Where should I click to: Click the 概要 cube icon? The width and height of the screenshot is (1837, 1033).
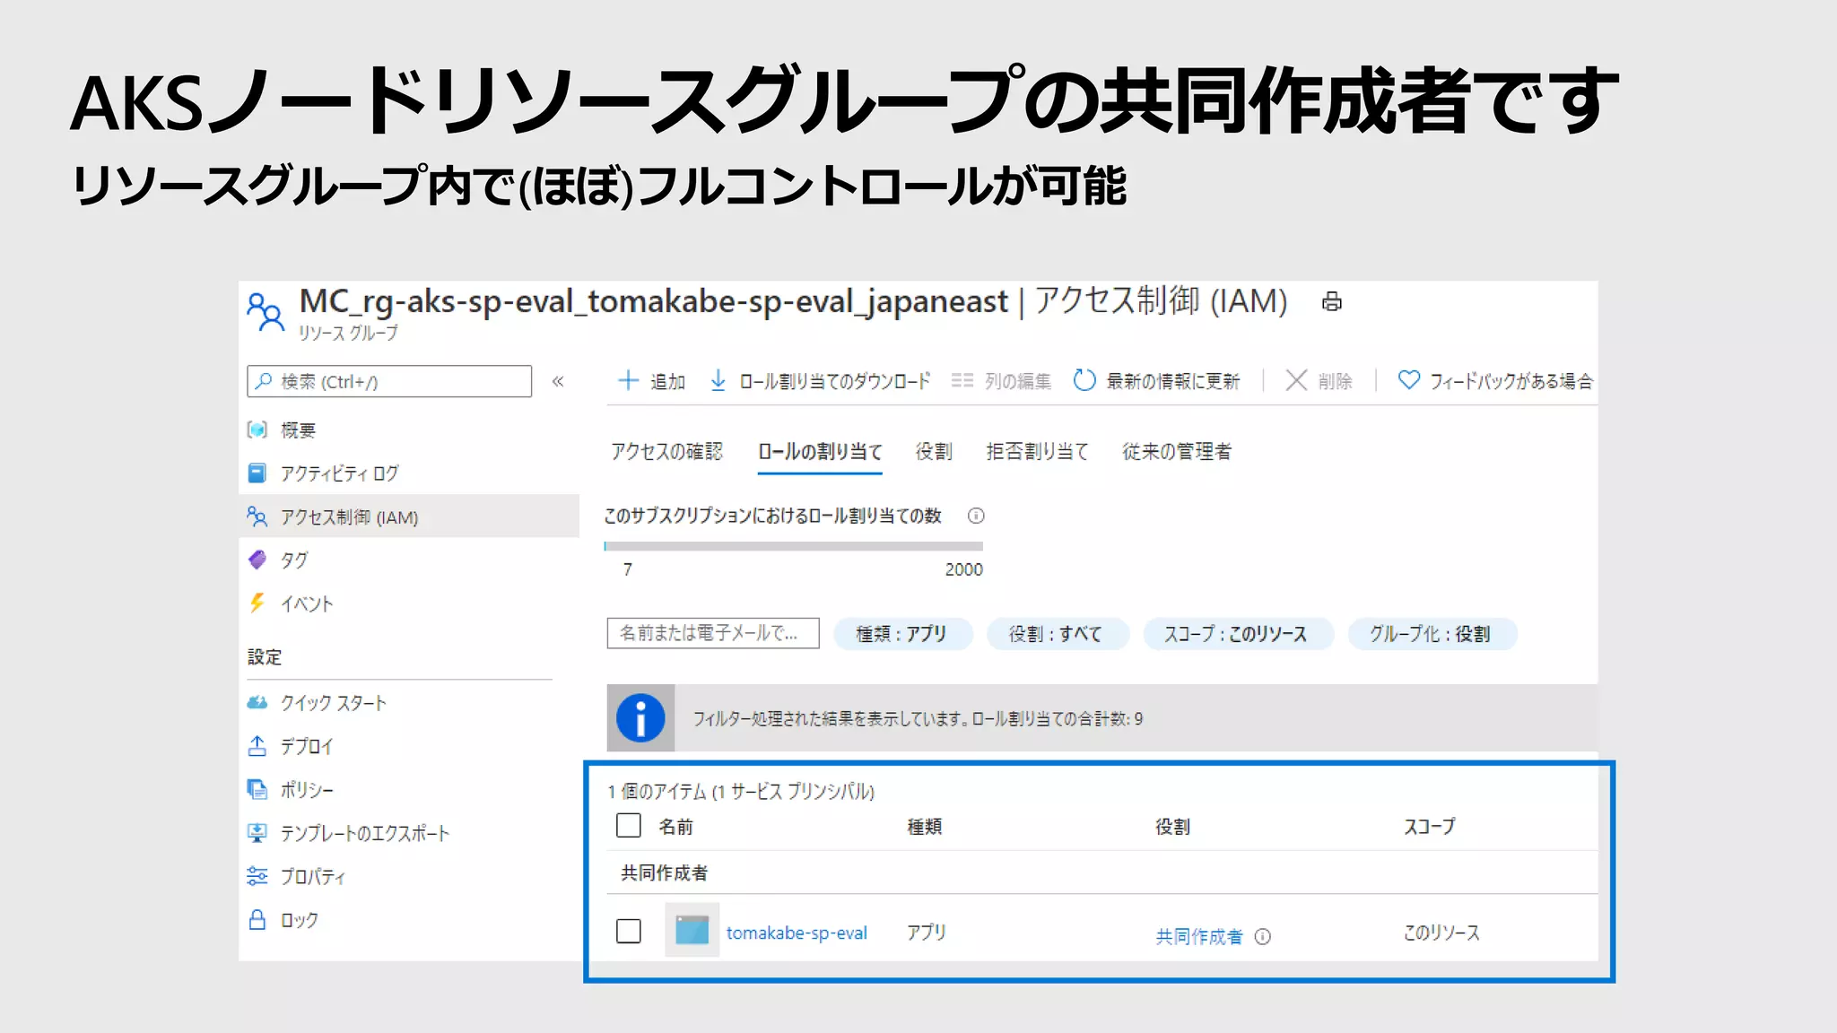pyautogui.click(x=257, y=430)
